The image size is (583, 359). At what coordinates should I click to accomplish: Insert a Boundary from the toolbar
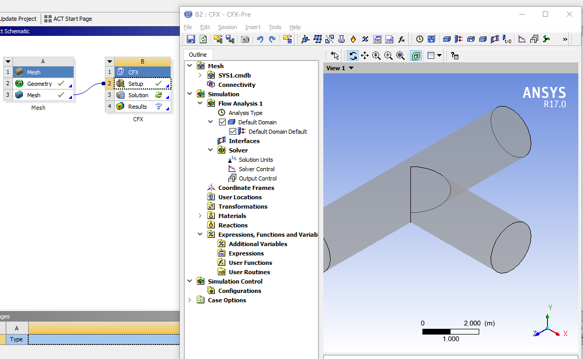point(459,39)
